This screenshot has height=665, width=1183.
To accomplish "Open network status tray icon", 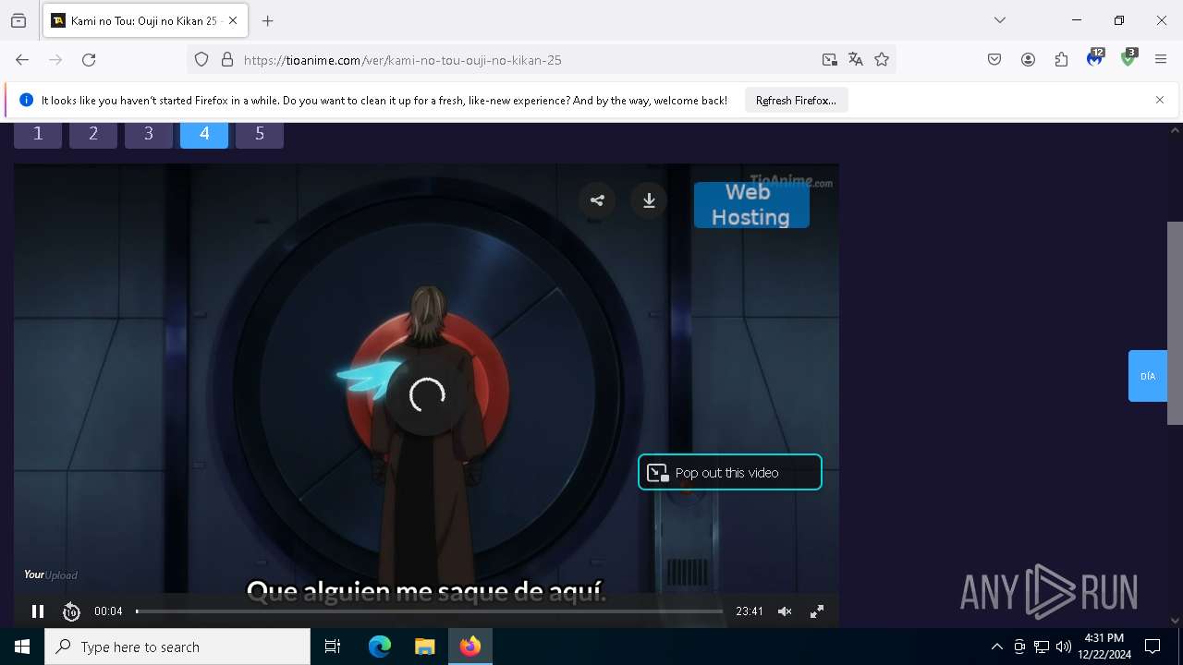I will (x=1042, y=647).
